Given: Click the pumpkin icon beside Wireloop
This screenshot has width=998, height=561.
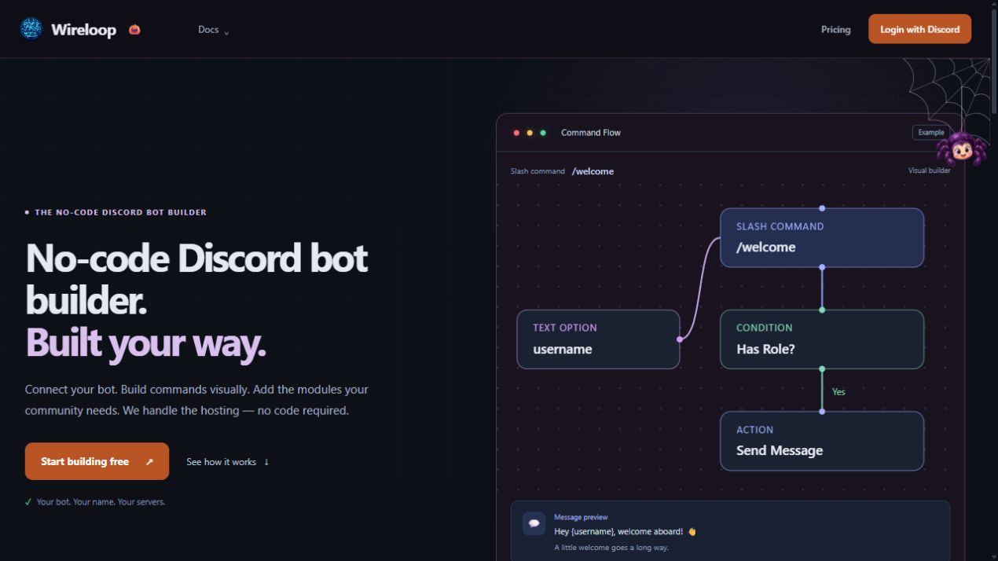Looking at the screenshot, I should point(134,30).
